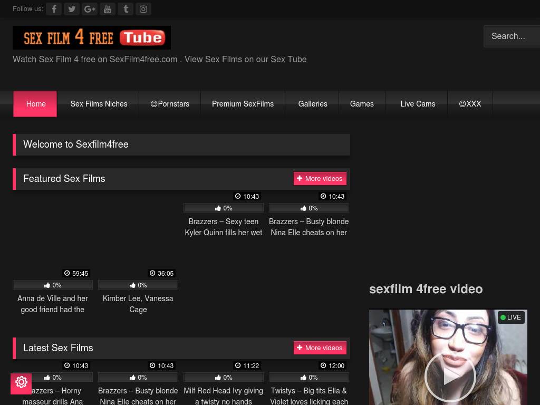
Task: Click the Featured Sex Films heading
Action: tap(64, 178)
